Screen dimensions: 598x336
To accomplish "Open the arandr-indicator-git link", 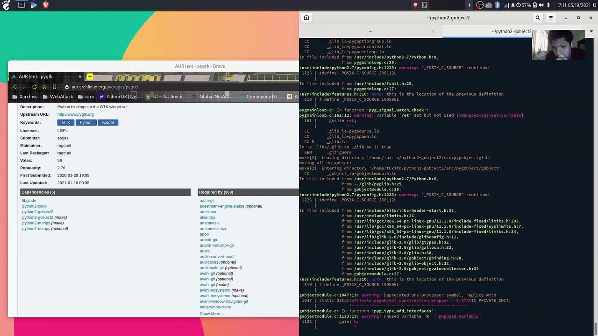I will [217, 245].
